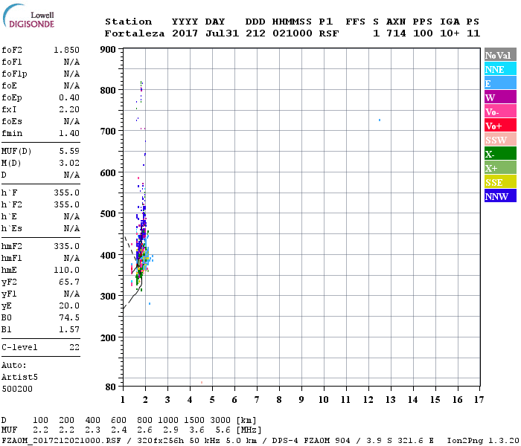
Task: Click the blue NNW legend swatch
Action: point(500,196)
